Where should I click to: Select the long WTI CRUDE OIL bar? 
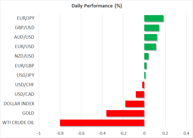click(x=102, y=123)
